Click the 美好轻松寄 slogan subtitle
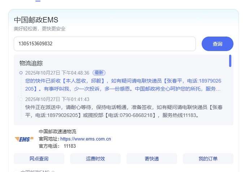Image resolution: width=249 pixels, height=172 pixels. (x=40, y=29)
